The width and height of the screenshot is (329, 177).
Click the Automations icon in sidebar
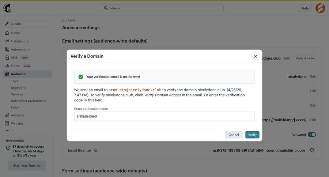point(7,49)
